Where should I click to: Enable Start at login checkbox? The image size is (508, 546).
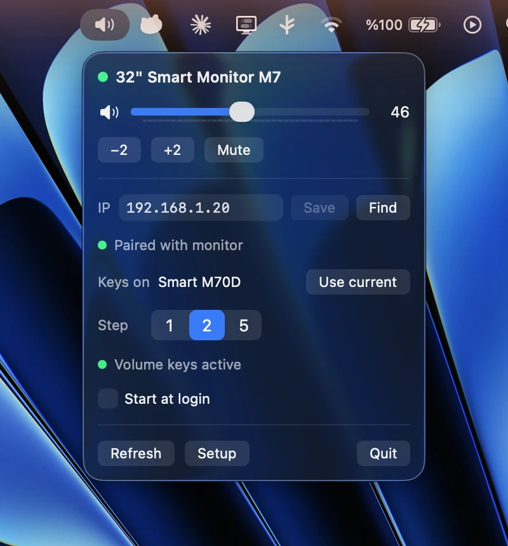[108, 399]
